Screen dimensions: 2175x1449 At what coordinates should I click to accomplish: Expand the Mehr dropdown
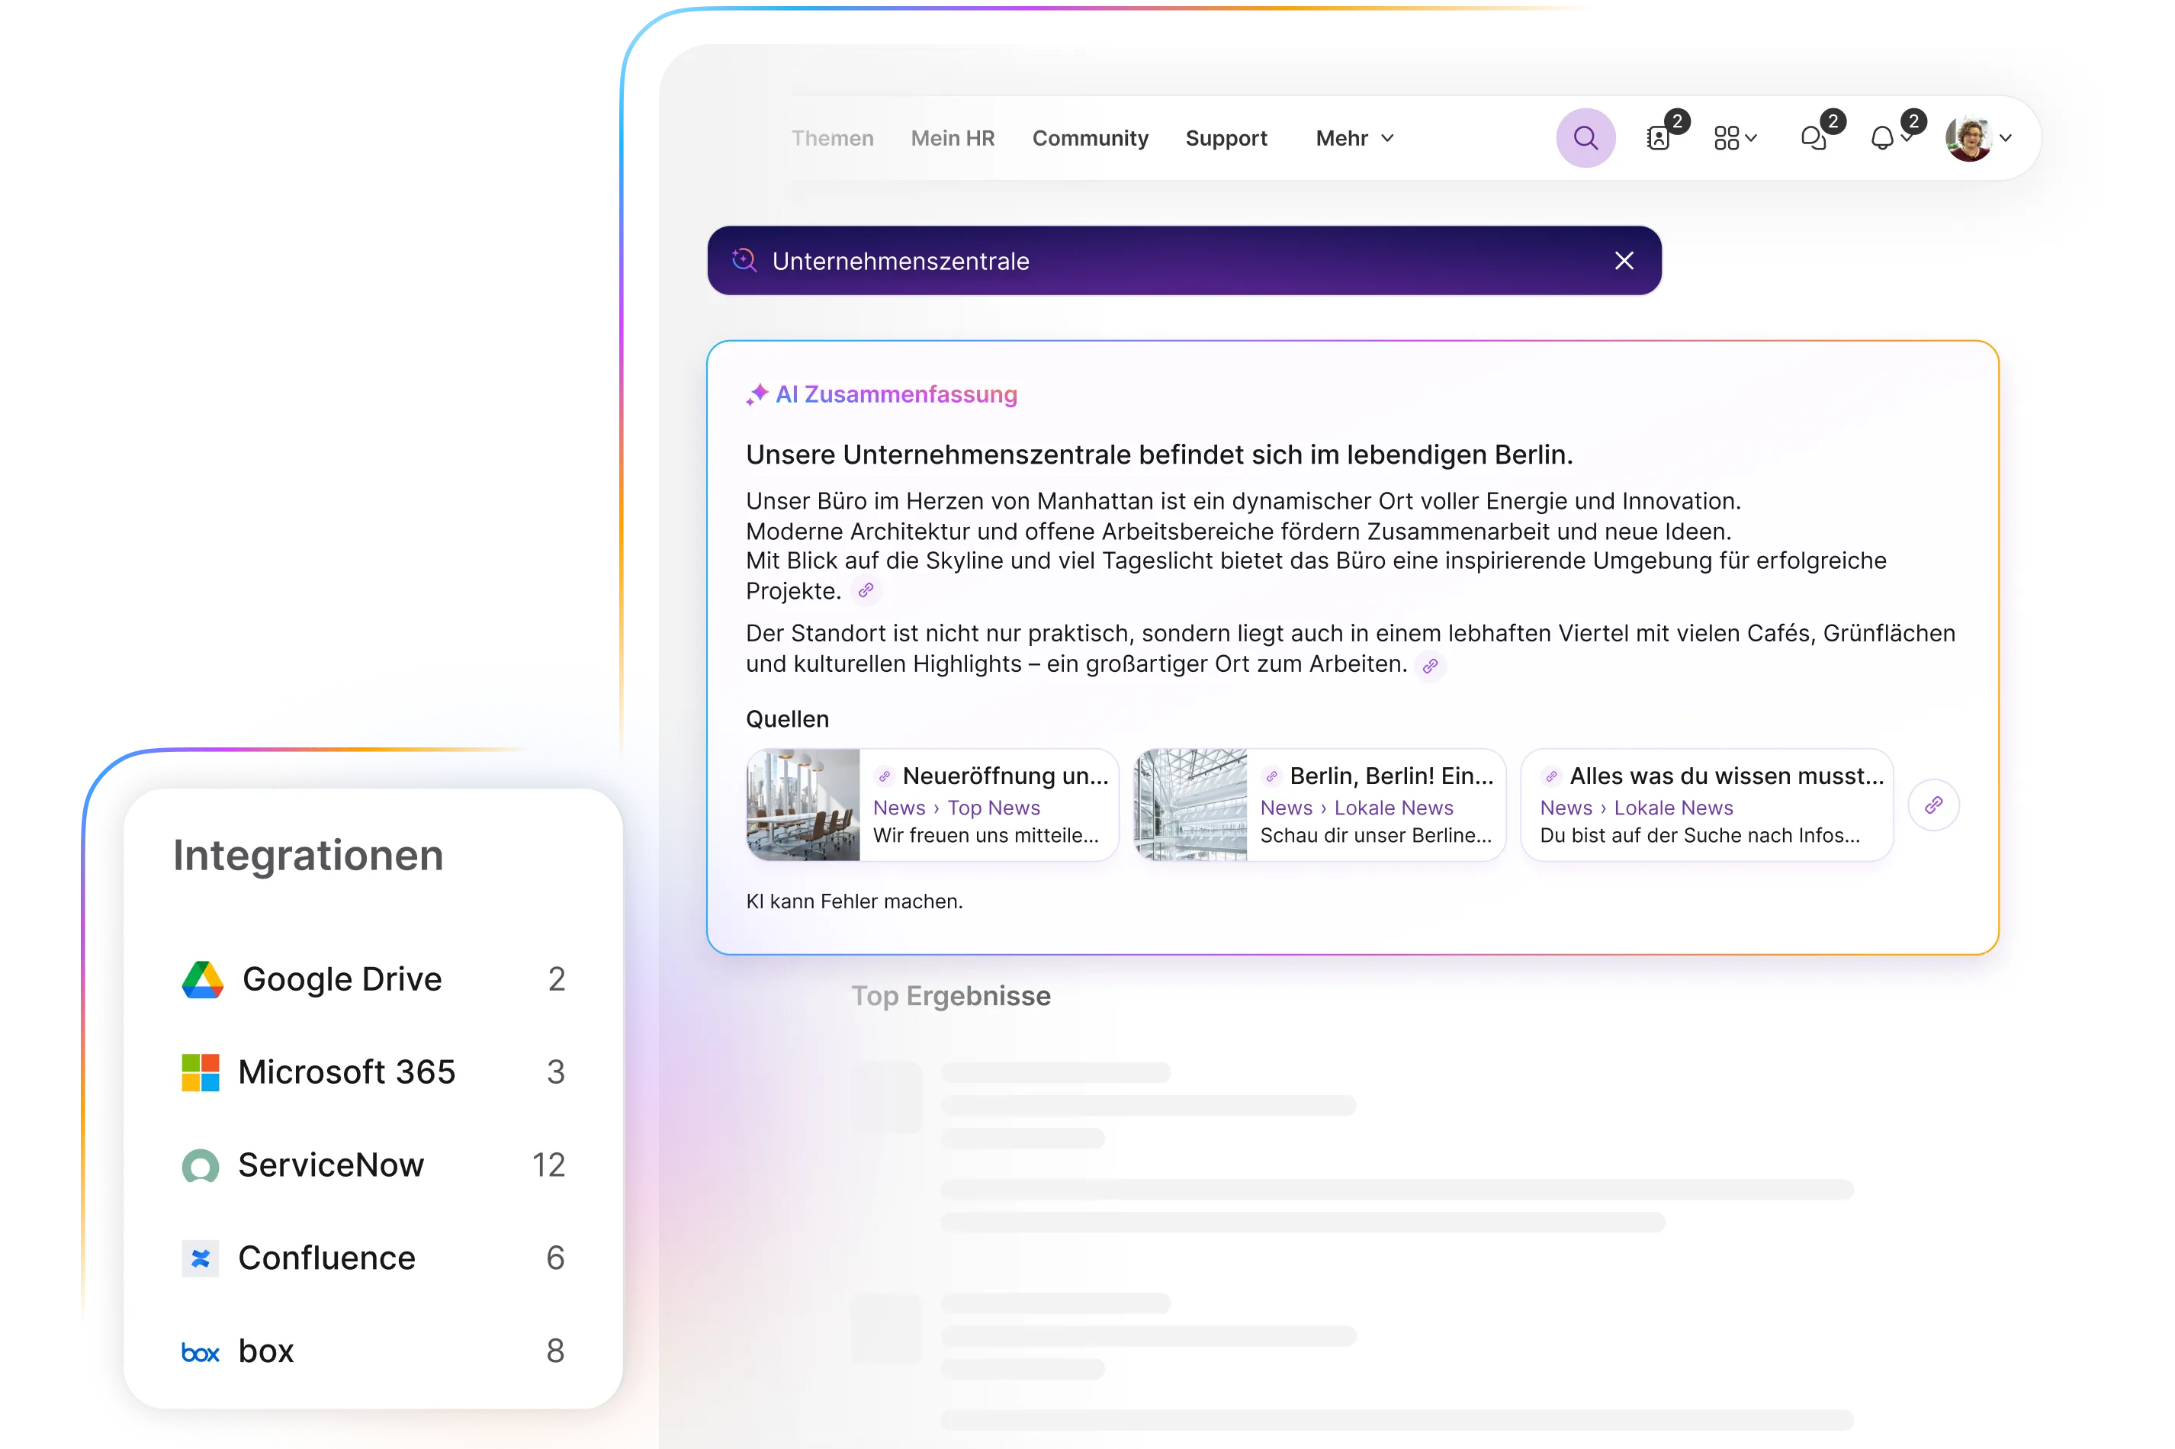(x=1352, y=138)
